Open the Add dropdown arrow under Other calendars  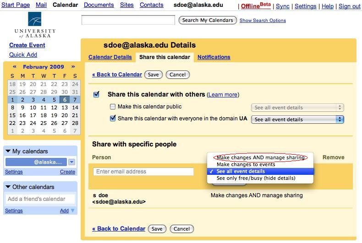point(72,211)
